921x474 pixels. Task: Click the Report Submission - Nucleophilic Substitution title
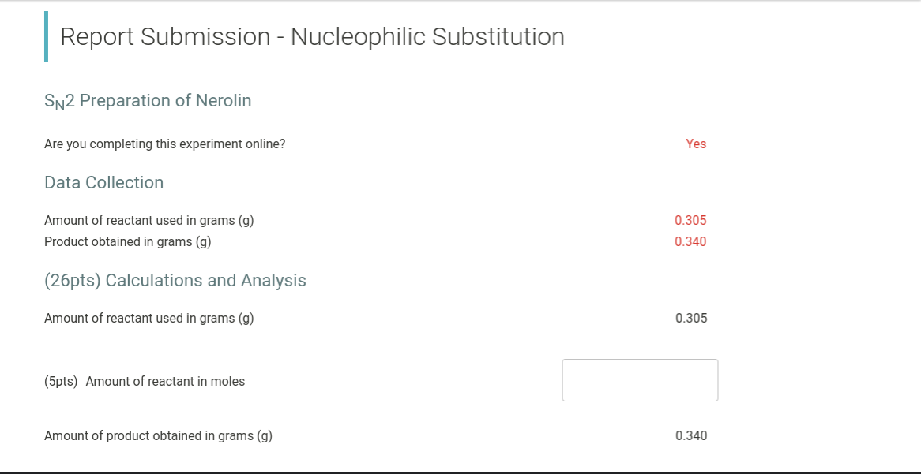pos(312,36)
